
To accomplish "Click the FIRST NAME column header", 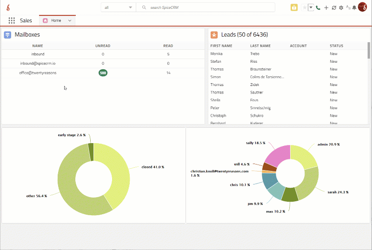I will (221, 46).
